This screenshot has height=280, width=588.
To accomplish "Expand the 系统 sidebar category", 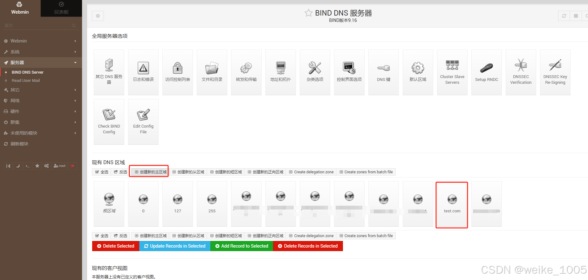I will pyautogui.click(x=41, y=52).
